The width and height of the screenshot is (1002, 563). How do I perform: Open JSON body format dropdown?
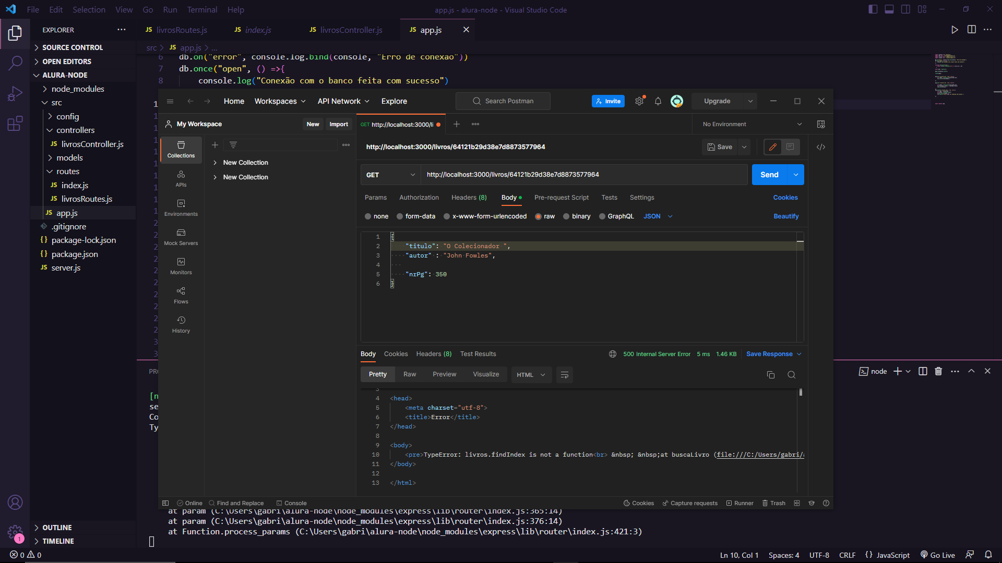point(658,216)
